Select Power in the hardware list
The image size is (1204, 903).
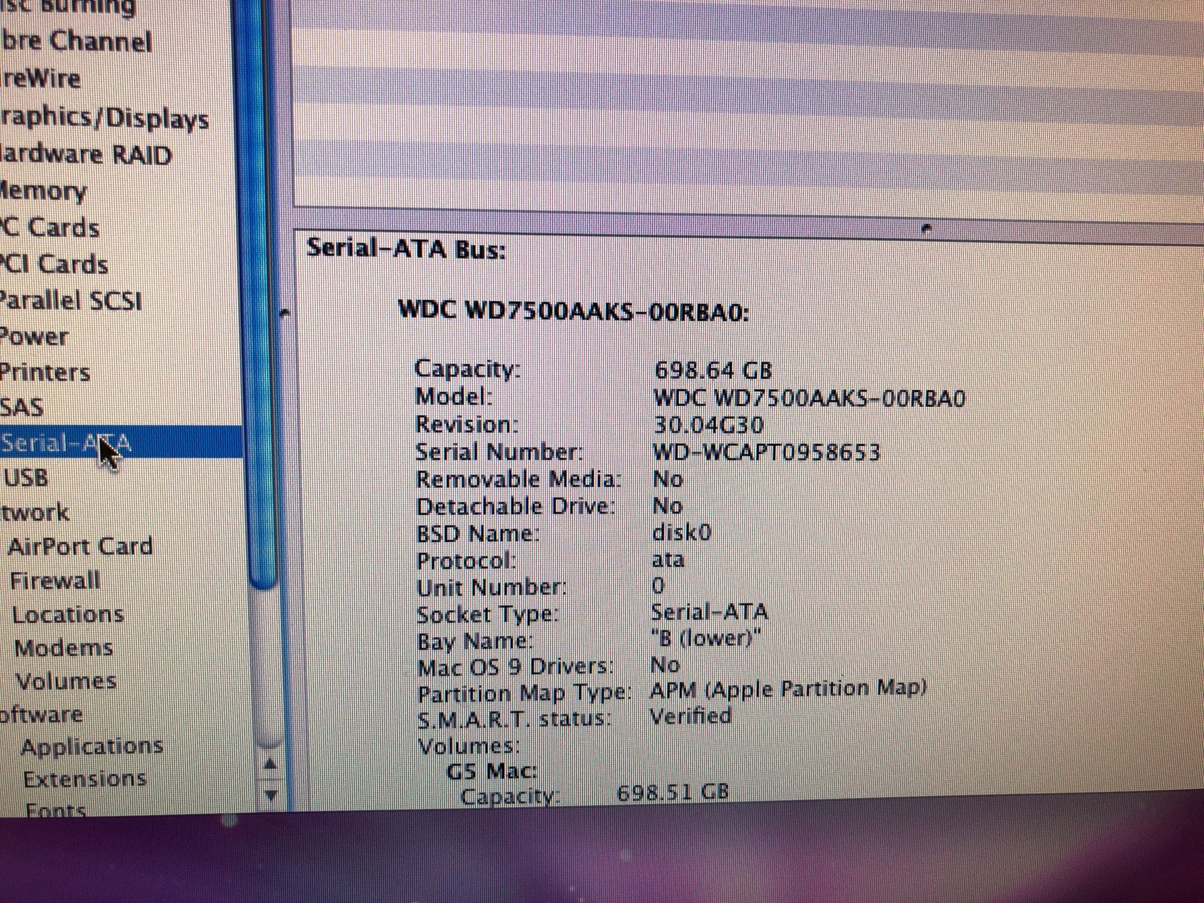tap(34, 337)
